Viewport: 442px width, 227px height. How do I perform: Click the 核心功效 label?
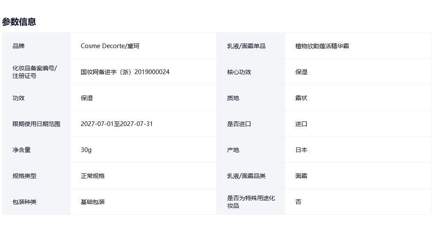(239, 72)
